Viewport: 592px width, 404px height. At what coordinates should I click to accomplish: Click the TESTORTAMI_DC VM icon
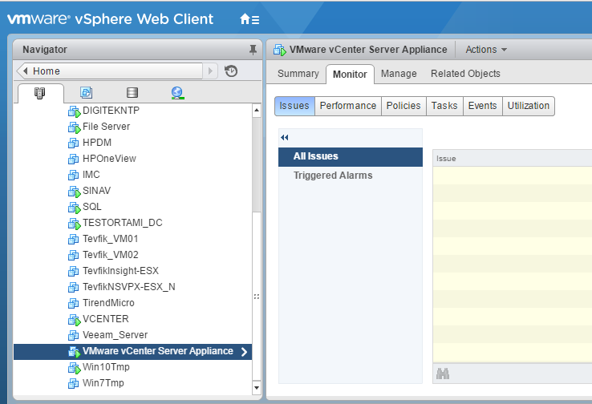coord(74,224)
